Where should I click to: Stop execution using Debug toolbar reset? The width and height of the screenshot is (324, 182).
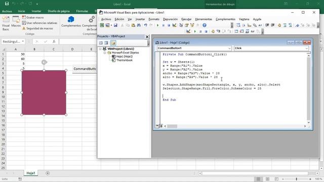pos(206,31)
